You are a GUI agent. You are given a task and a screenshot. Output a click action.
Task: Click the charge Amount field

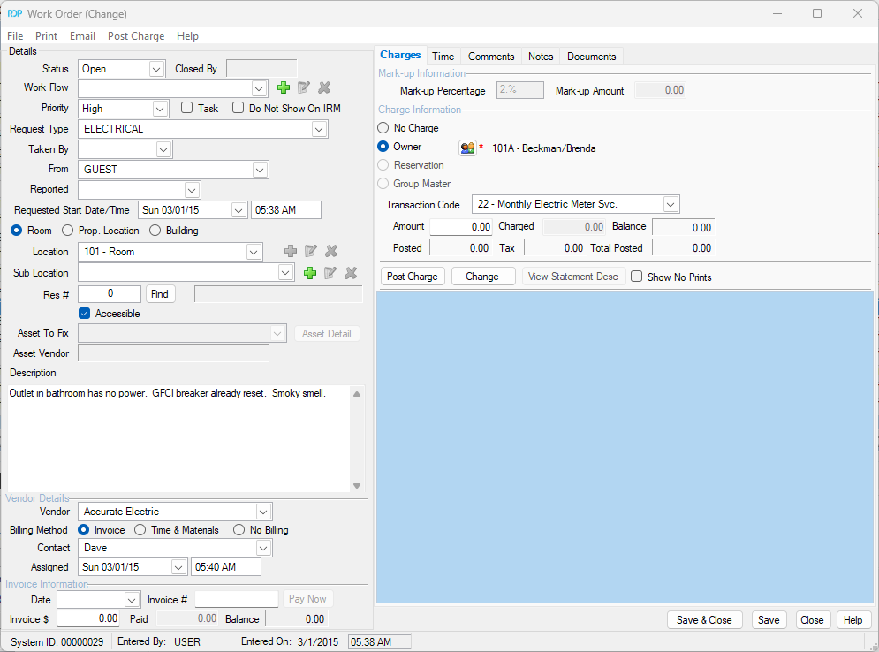pyautogui.click(x=461, y=226)
